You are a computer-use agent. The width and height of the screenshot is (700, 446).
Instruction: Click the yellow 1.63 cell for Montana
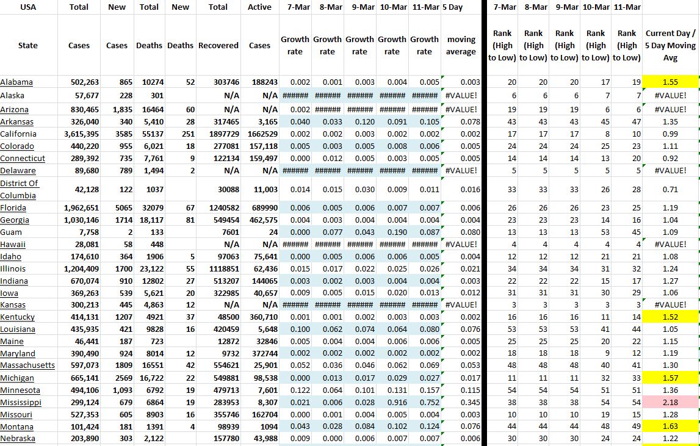click(669, 426)
